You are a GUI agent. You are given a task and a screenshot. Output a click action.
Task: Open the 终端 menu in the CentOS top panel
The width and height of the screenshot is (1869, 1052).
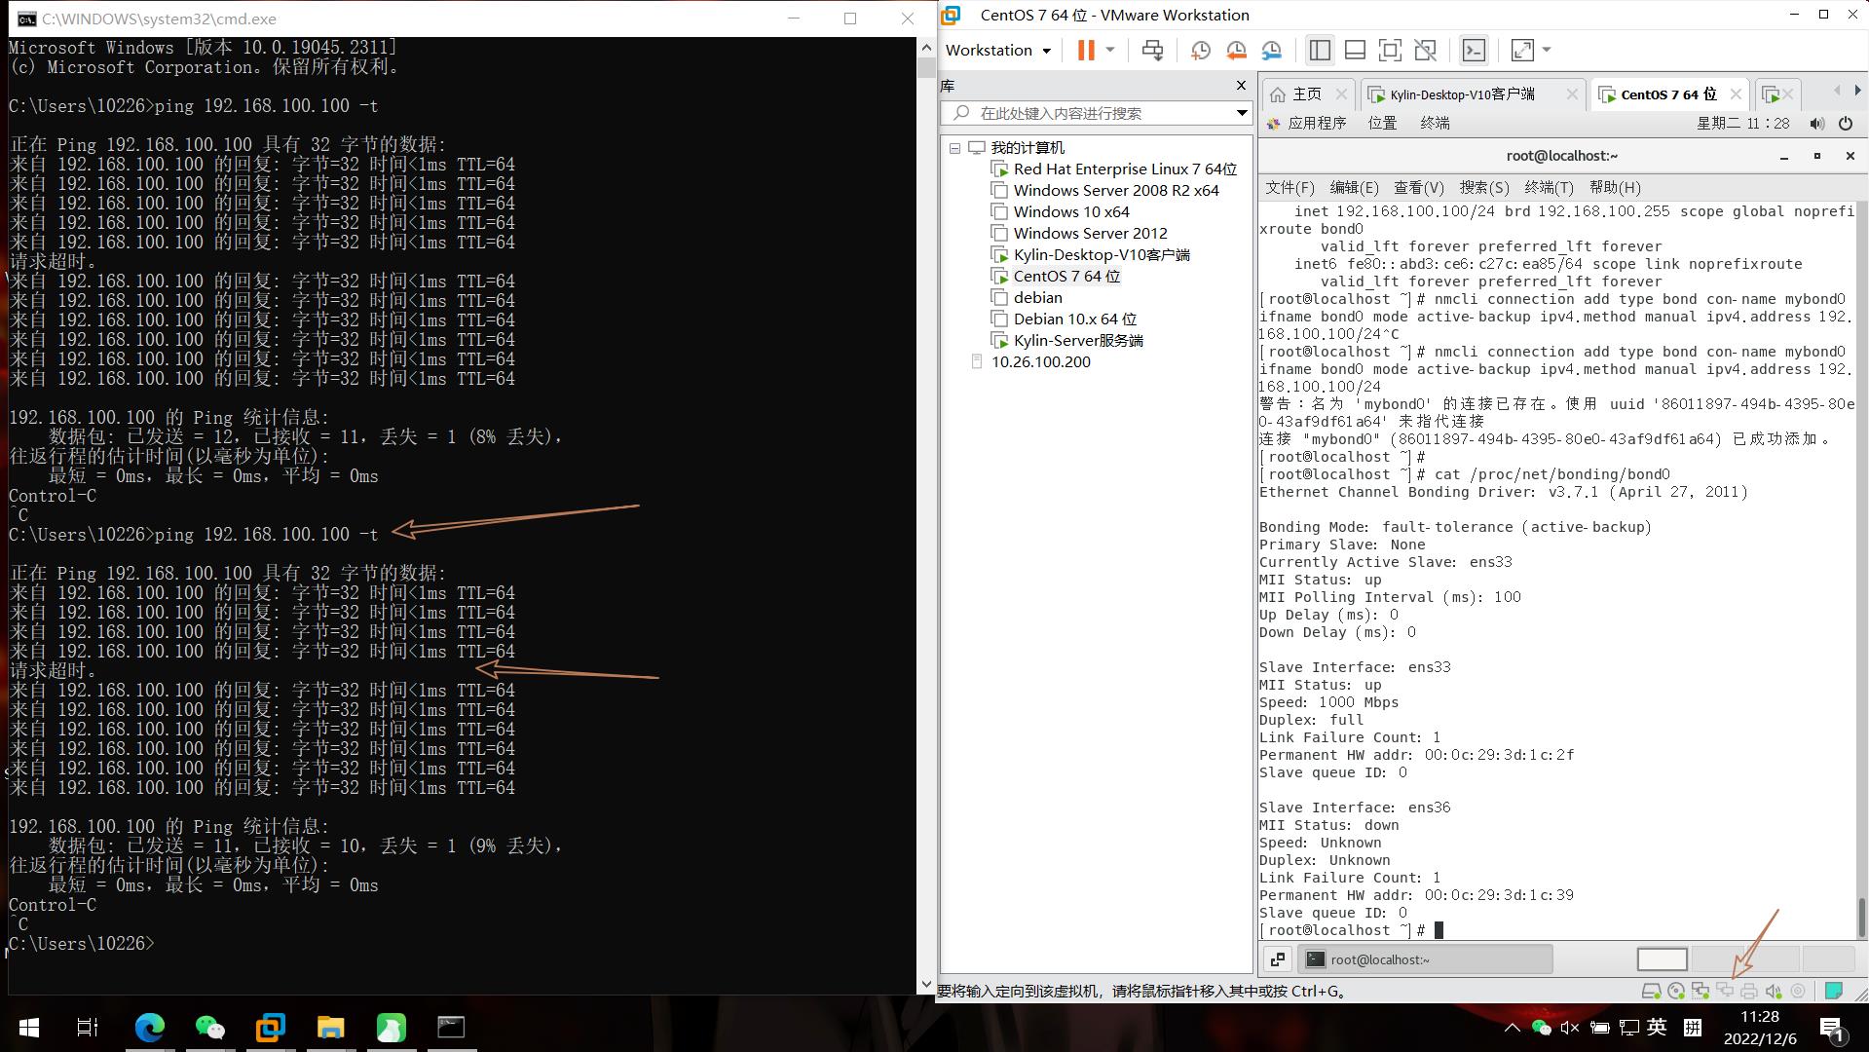[1435, 124]
